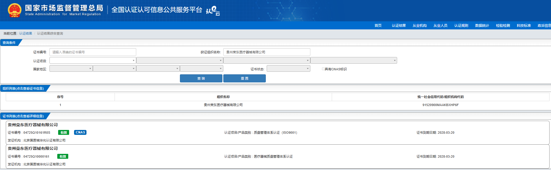Focus the 证书编号 input field

click(x=93, y=52)
